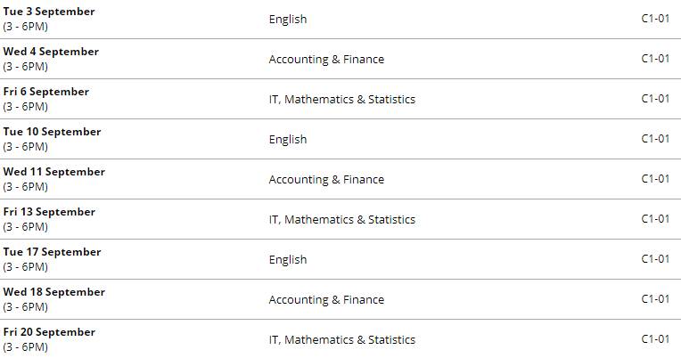Select IT, Mathematics & Statistics on 13 September
Screen dimensions: 681x358
click(x=342, y=219)
